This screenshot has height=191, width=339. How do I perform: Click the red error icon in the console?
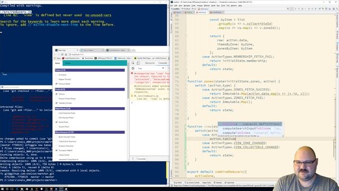tap(132, 73)
